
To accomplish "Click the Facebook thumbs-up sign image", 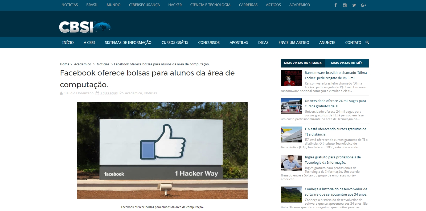I will coord(162,151).
